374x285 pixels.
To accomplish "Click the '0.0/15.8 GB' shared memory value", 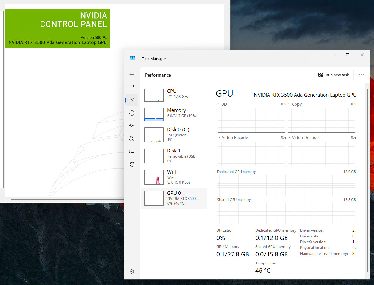I will pyautogui.click(x=271, y=254).
